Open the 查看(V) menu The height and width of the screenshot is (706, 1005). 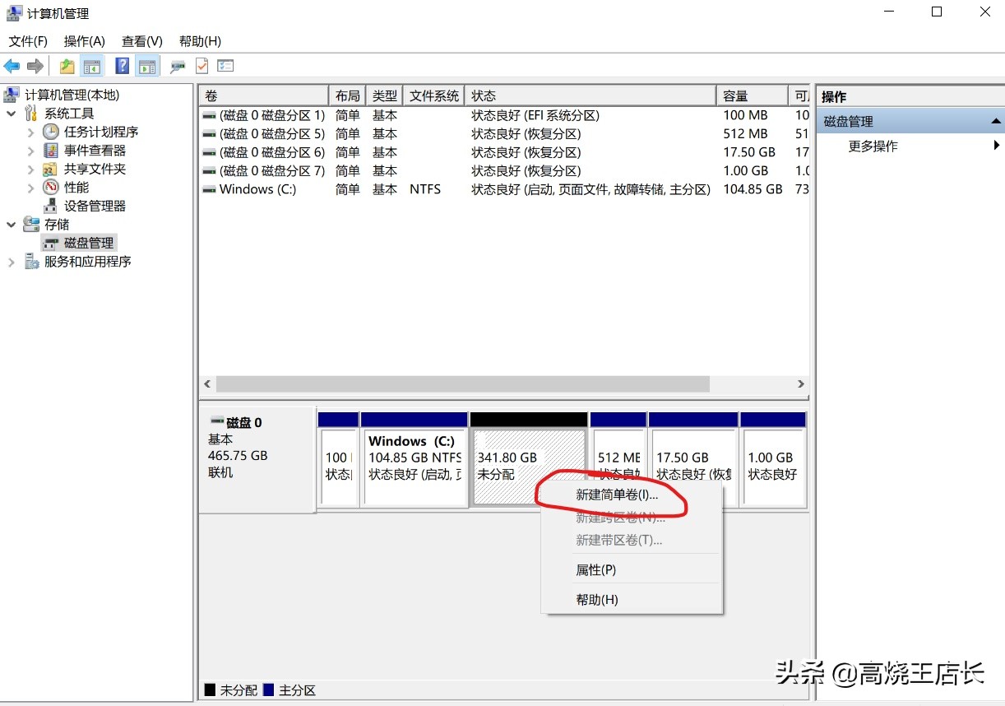[x=142, y=41]
